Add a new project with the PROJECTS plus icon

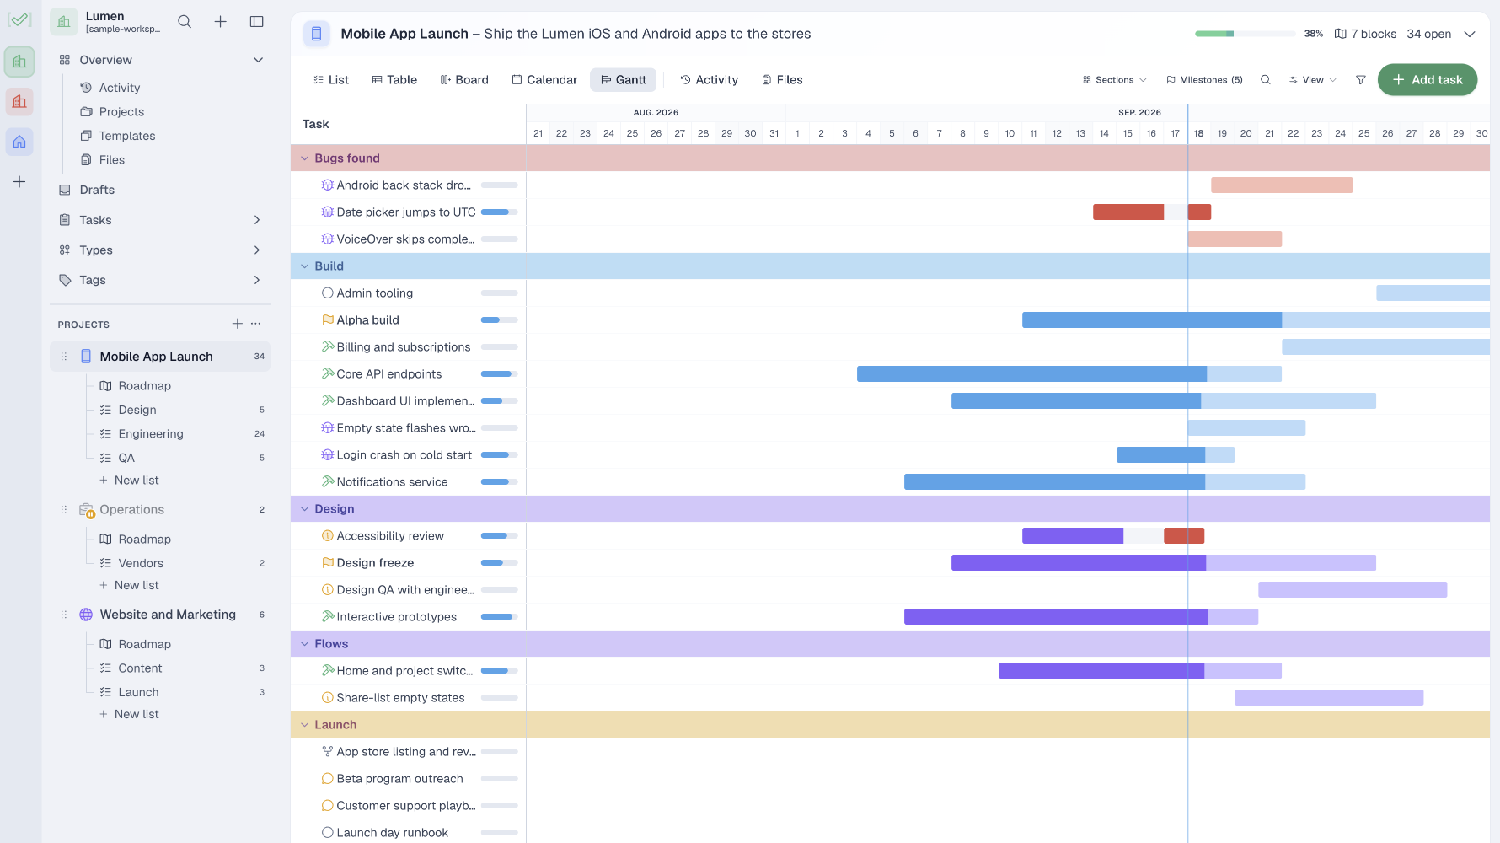point(238,324)
